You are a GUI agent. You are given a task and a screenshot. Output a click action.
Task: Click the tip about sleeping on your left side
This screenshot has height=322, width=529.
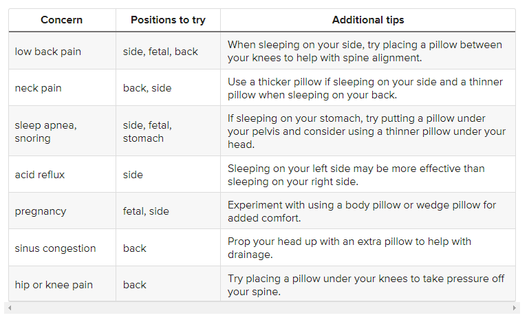(x=356, y=175)
